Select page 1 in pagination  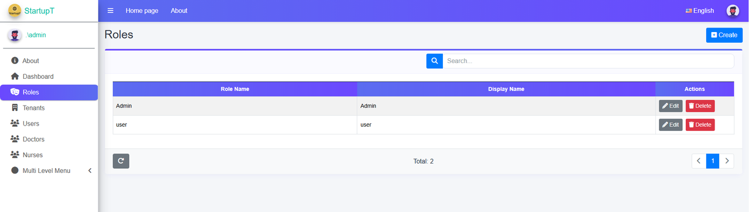(713, 161)
